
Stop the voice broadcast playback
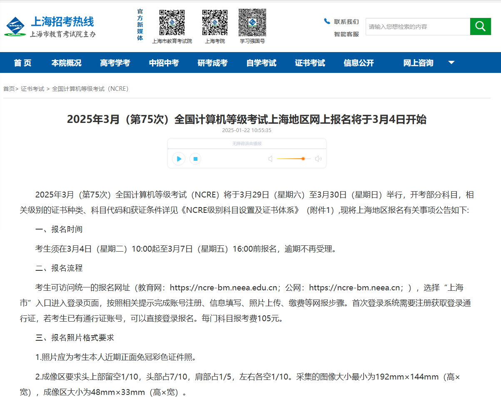tap(195, 159)
